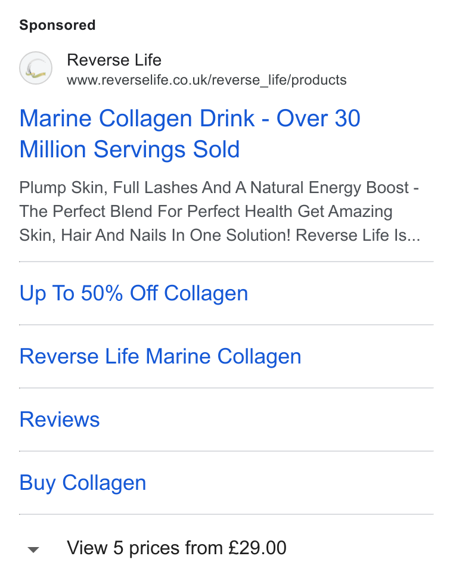The image size is (453, 584).
Task: Click the www.reverselife.co.uk display URL
Action: [207, 80]
